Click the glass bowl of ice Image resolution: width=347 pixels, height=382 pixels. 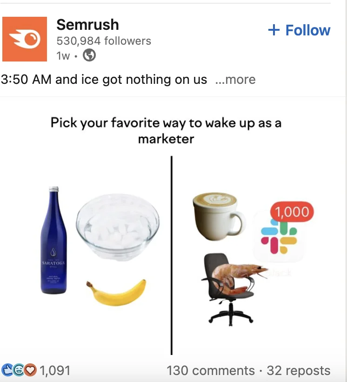118,227
